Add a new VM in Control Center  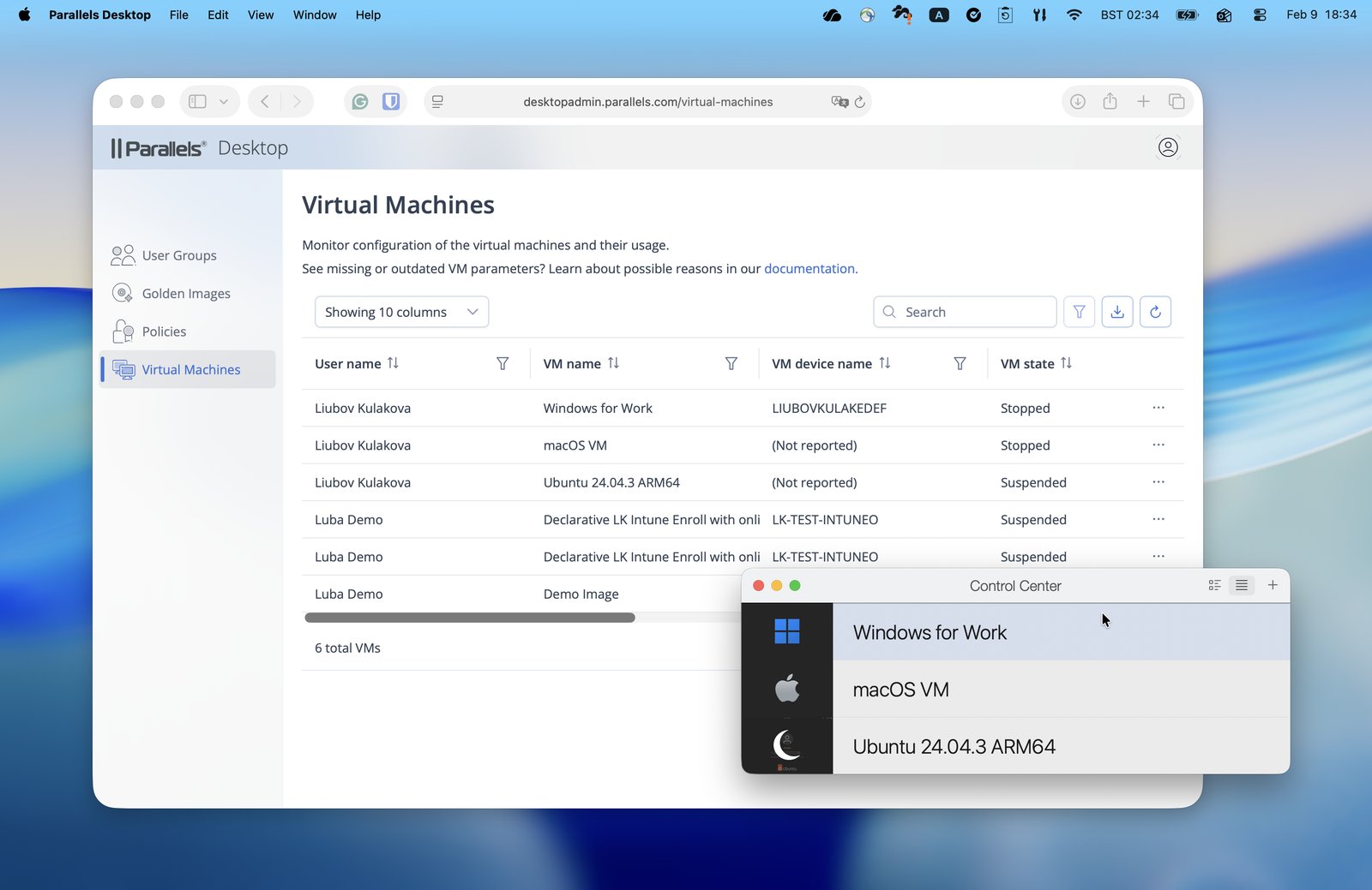(1273, 585)
